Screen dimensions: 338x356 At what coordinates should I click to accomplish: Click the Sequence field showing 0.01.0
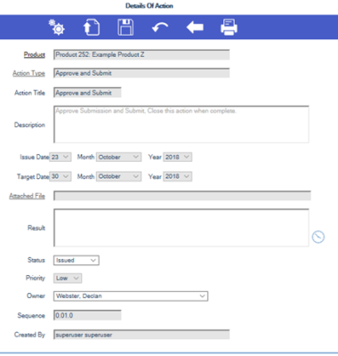pos(87,315)
